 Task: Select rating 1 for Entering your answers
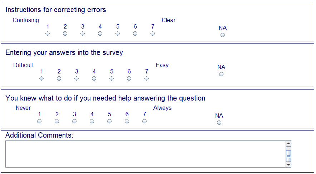[41, 78]
